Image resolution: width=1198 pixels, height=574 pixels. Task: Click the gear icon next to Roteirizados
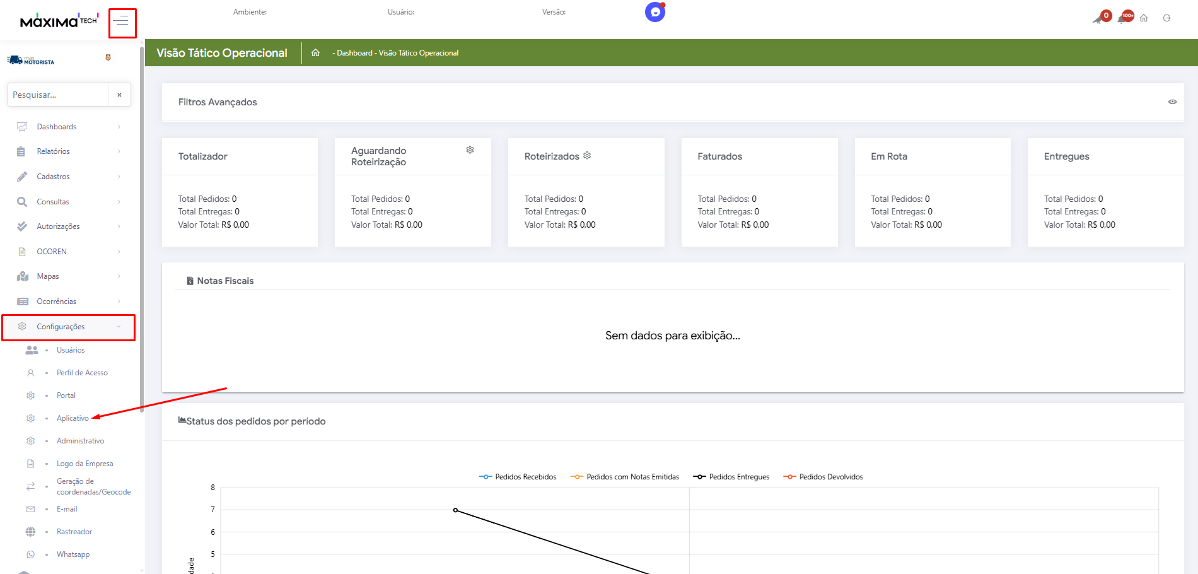[x=587, y=156]
